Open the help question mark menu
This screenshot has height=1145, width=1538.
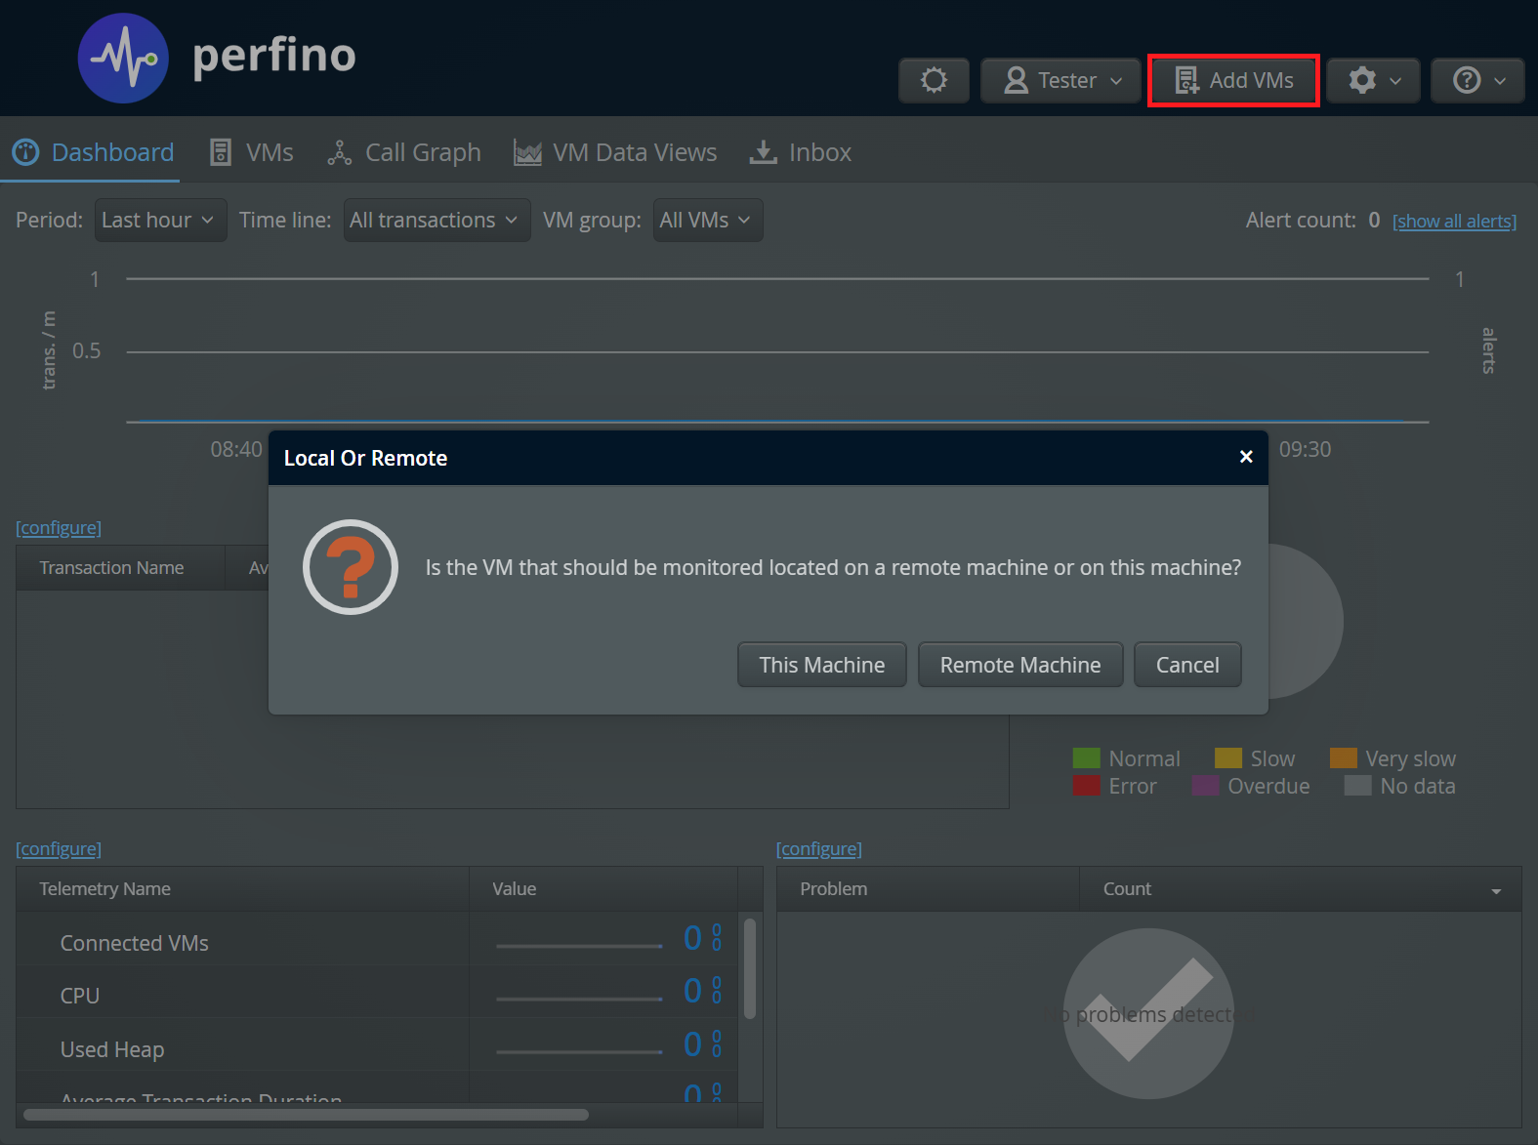pyautogui.click(x=1477, y=80)
